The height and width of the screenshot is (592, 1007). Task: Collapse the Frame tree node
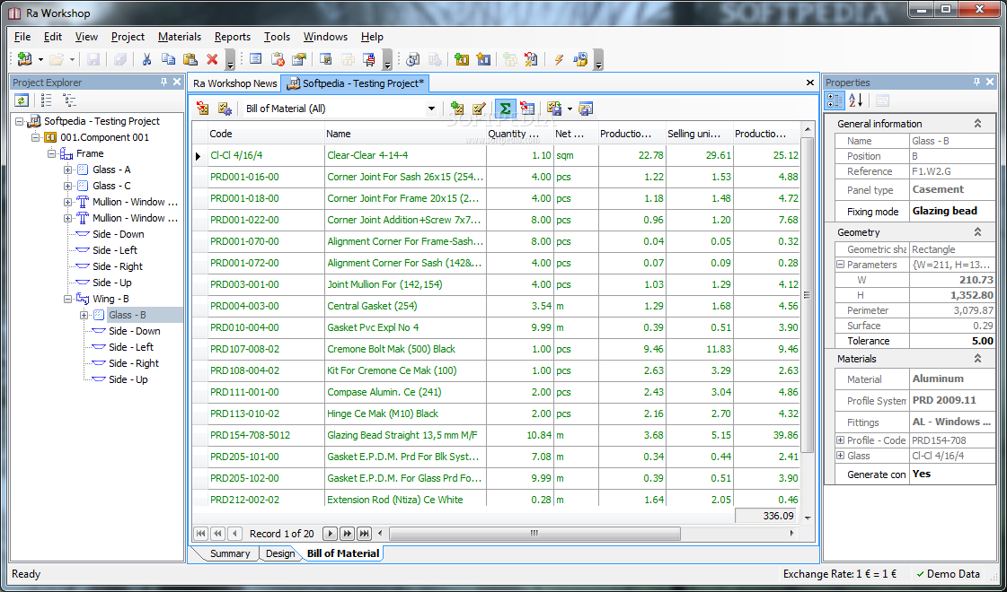point(51,154)
